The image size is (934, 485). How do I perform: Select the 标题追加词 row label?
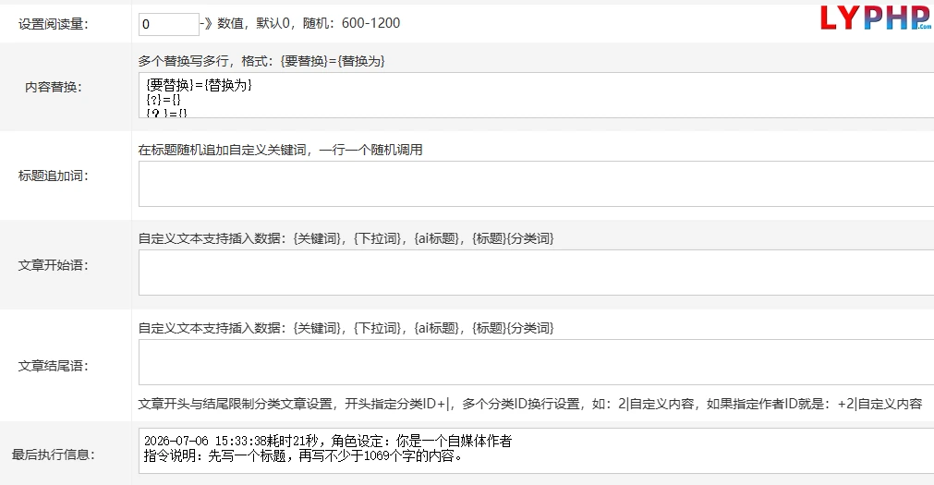tap(53, 176)
